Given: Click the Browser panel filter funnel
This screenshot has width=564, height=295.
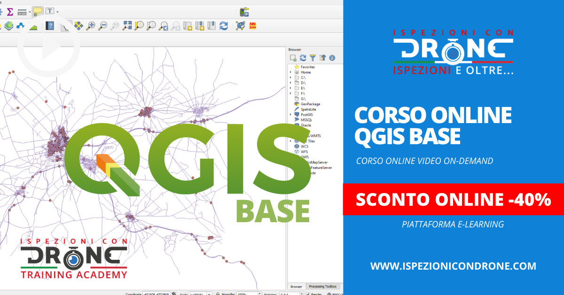Looking at the screenshot, I should (x=313, y=58).
